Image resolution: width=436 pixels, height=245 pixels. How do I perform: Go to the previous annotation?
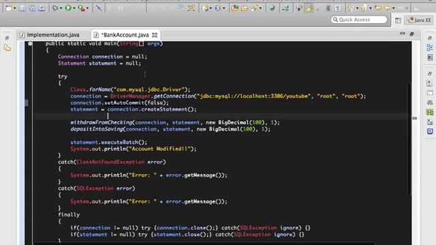click(x=364, y=8)
